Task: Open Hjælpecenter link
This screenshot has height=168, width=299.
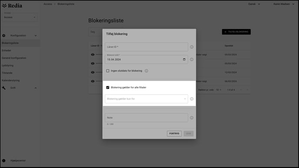Action: [x=18, y=161]
